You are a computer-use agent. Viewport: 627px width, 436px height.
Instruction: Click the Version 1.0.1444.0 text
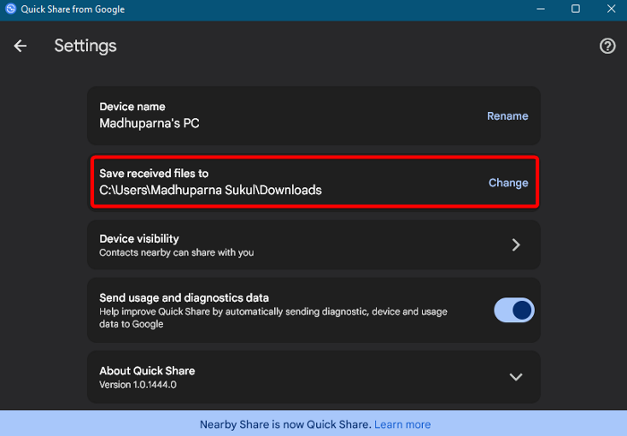tap(138, 384)
